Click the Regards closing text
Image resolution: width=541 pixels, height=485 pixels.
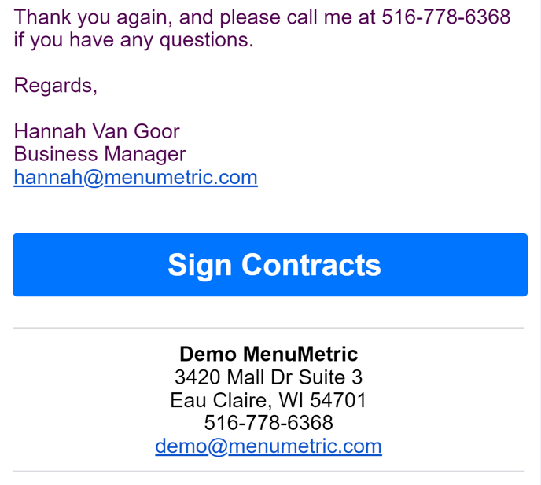56,85
